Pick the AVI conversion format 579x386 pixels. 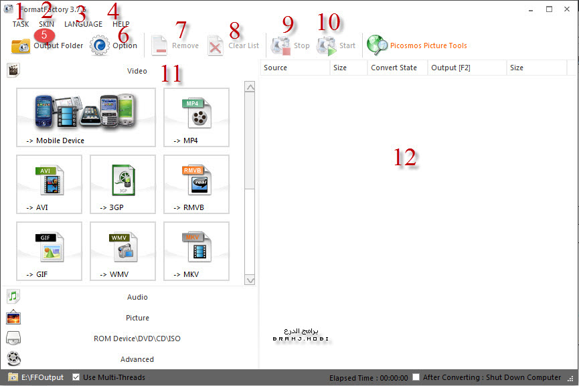pyautogui.click(x=49, y=185)
